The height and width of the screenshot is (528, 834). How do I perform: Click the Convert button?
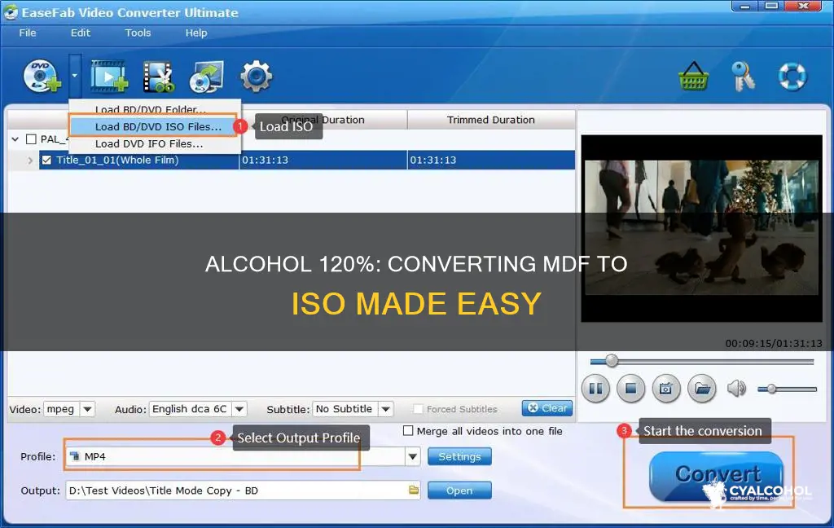tap(717, 475)
